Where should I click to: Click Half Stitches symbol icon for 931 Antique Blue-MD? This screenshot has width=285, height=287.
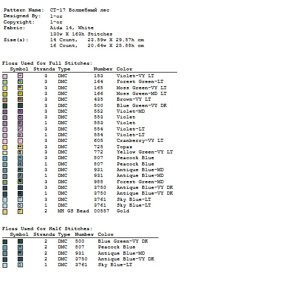pos(20,253)
